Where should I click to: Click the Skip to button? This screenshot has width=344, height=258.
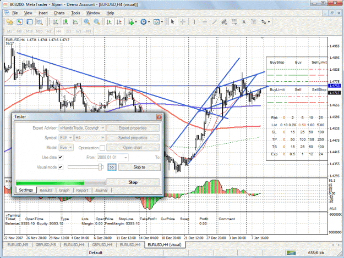click(x=139, y=167)
